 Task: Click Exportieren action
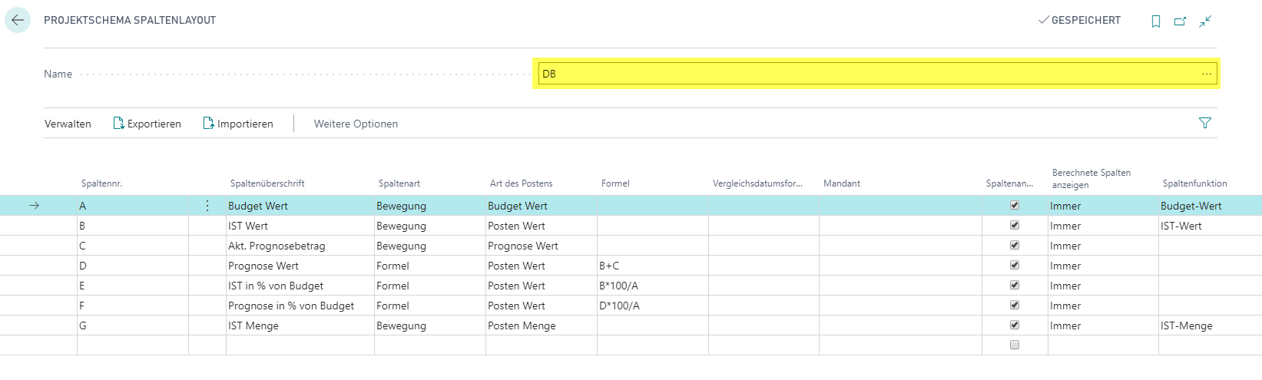tap(147, 124)
